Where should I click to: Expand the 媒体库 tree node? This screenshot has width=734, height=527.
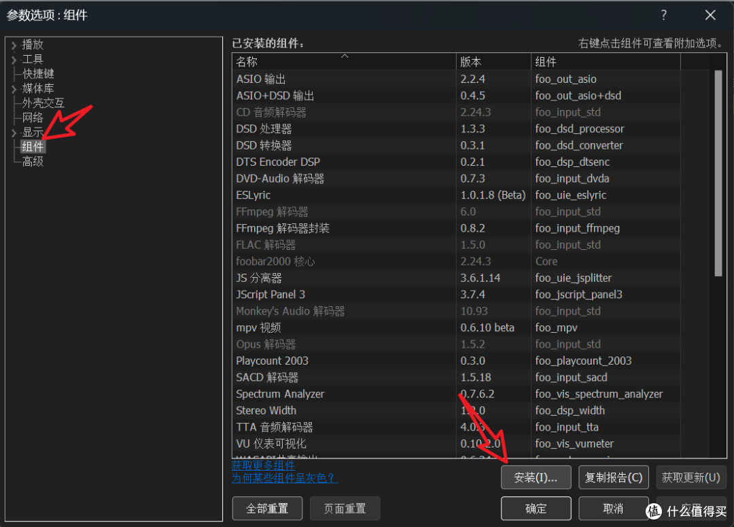(14, 89)
